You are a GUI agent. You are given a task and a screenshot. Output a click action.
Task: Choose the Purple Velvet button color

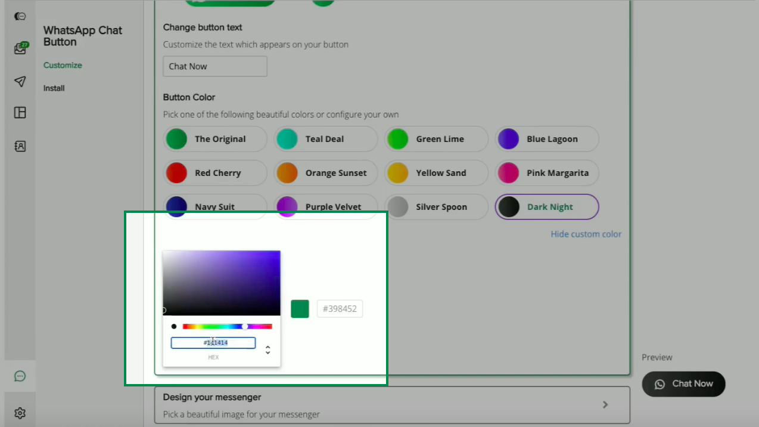(x=325, y=207)
